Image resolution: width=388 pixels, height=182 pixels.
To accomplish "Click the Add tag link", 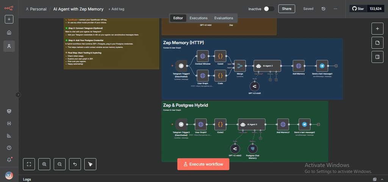I will coord(116,9).
